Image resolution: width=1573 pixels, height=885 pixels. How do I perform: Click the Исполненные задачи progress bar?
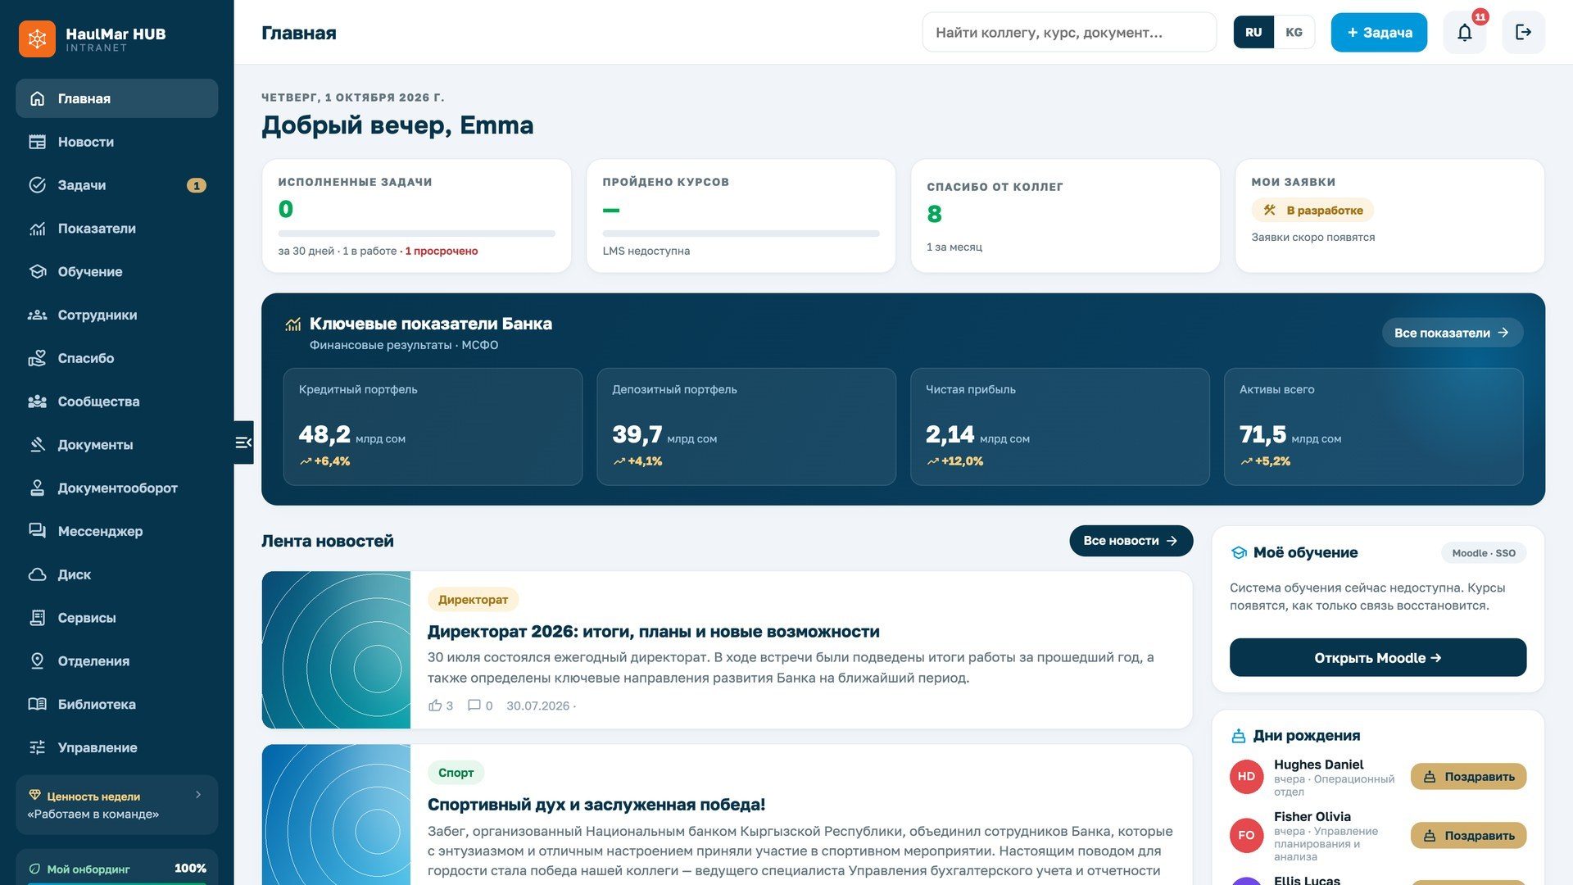(417, 234)
